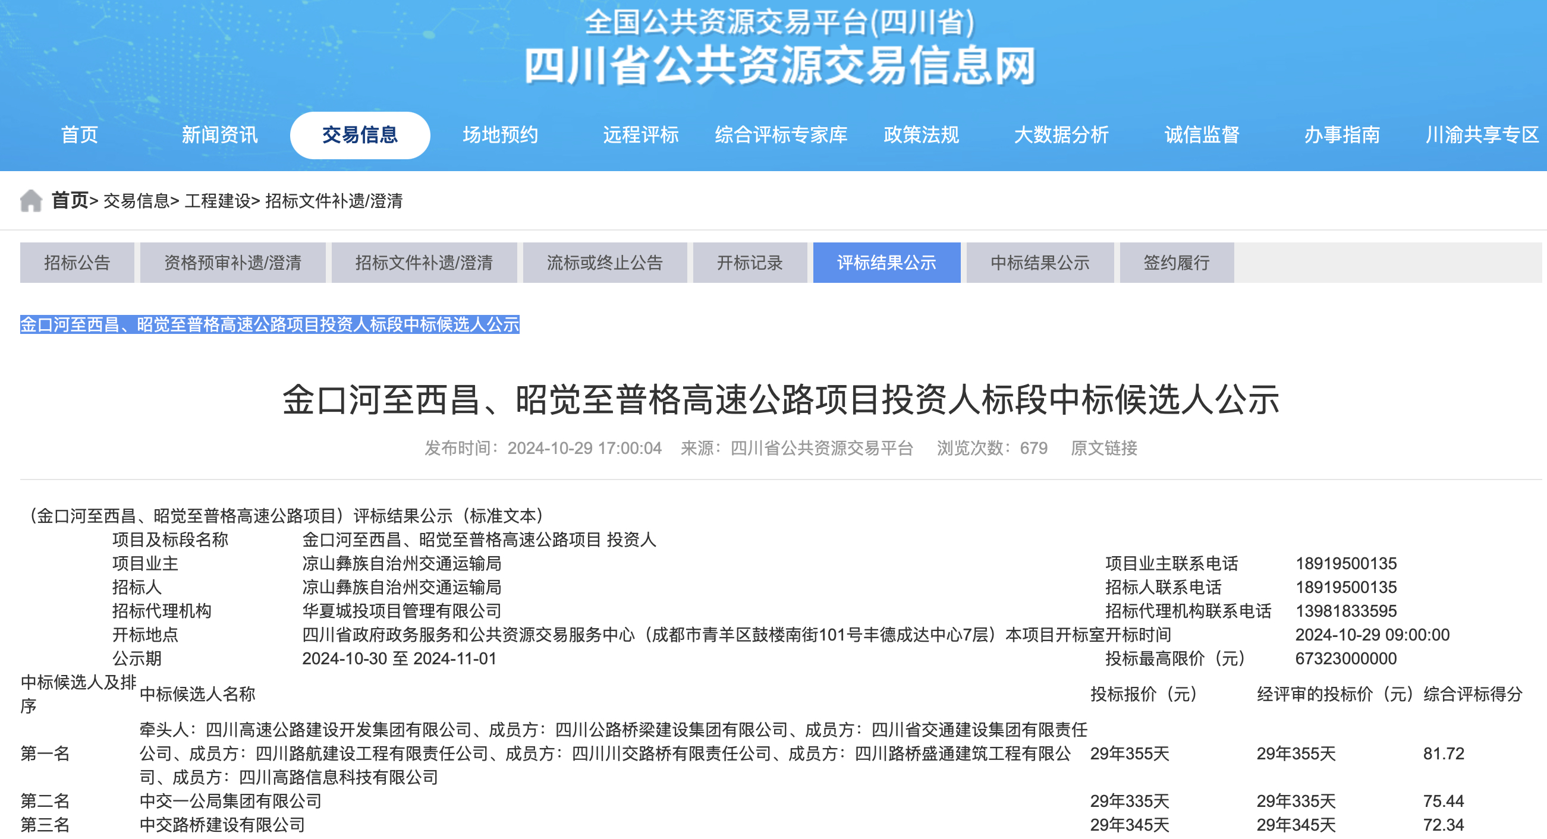Click publicity period 2024-10-30 至 2024-11-01

click(400, 659)
